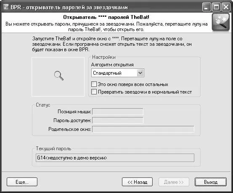Click the "Родительское окно" field
233x193 pixels.
click(143, 129)
